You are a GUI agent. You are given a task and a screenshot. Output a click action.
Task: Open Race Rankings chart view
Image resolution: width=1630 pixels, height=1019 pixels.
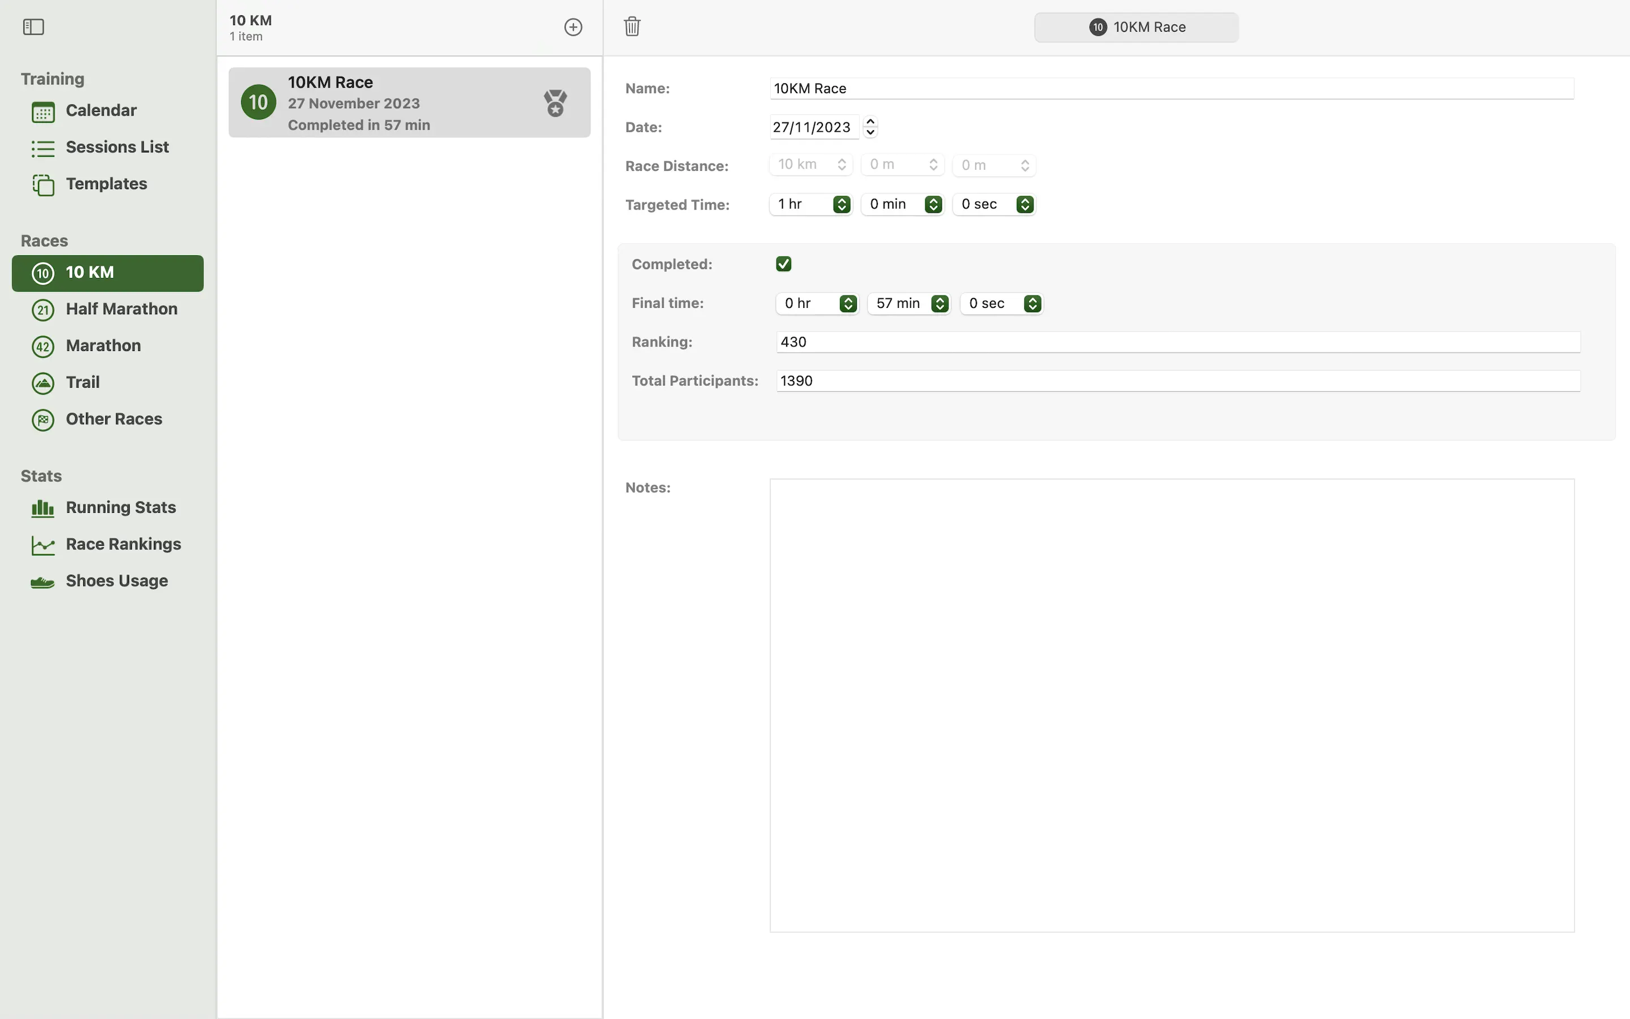click(123, 544)
